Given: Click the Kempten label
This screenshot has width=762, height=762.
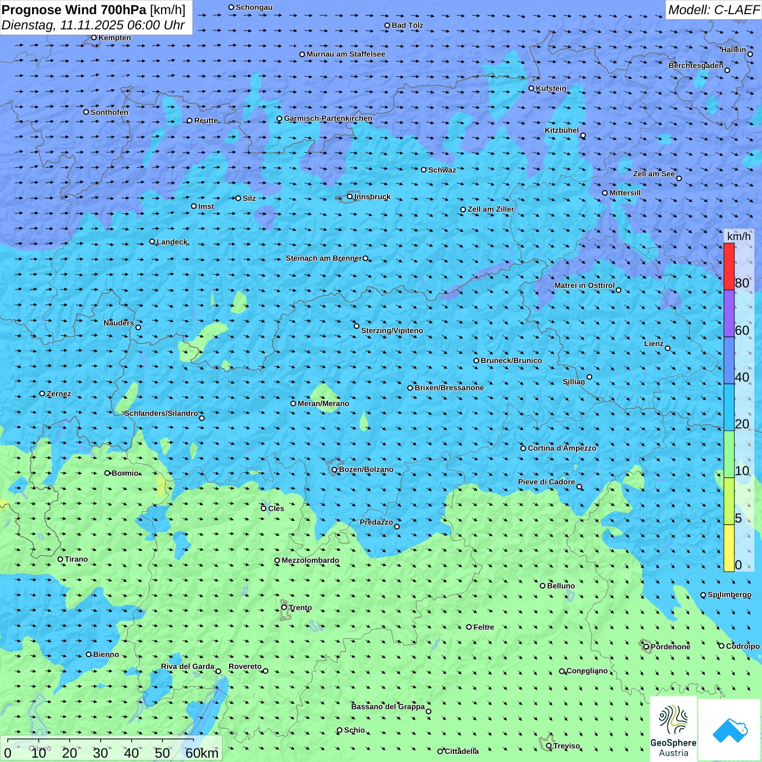Looking at the screenshot, I should [114, 38].
